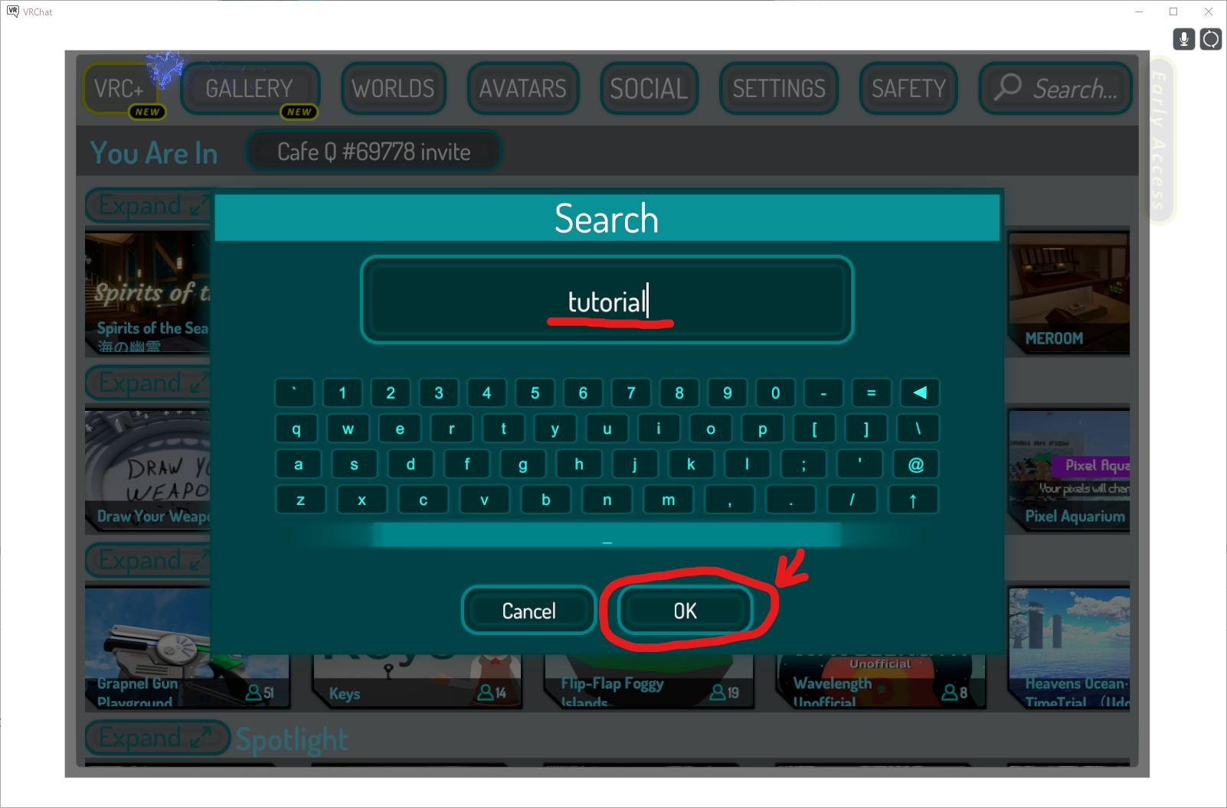Switch to the SOCIAL tab
The image size is (1227, 808).
coord(649,89)
